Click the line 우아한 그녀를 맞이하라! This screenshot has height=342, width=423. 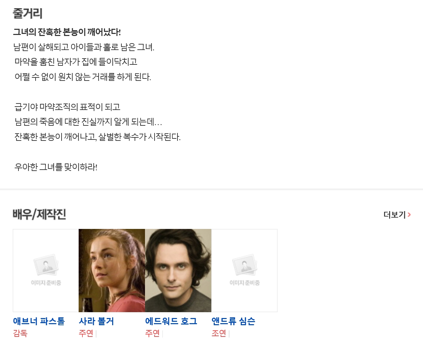click(56, 167)
